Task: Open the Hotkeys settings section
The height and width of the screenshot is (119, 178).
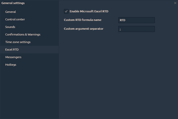Action: click(x=11, y=65)
